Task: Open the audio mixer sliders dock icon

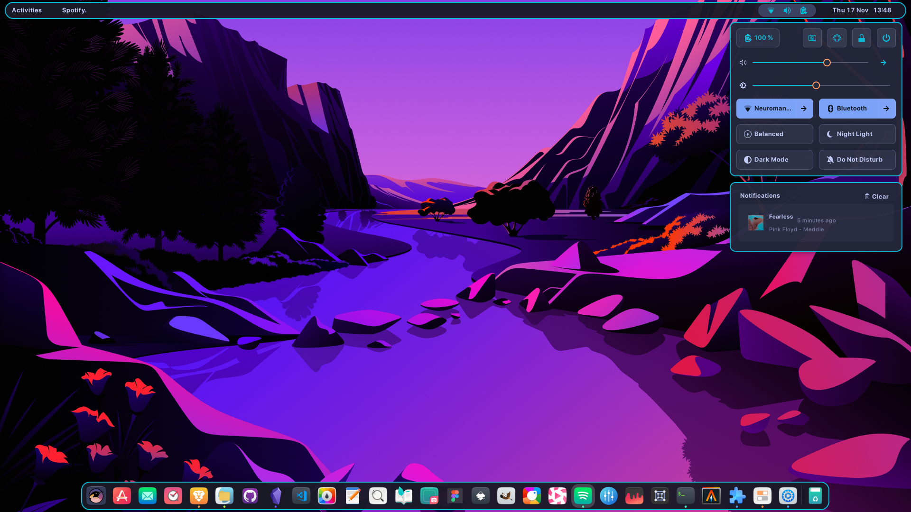Action: [x=609, y=496]
